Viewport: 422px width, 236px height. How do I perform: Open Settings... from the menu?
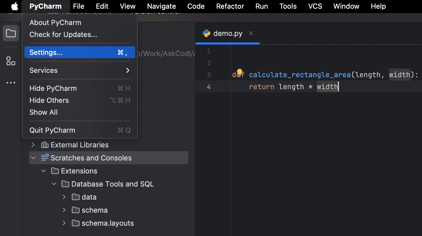[x=80, y=52]
